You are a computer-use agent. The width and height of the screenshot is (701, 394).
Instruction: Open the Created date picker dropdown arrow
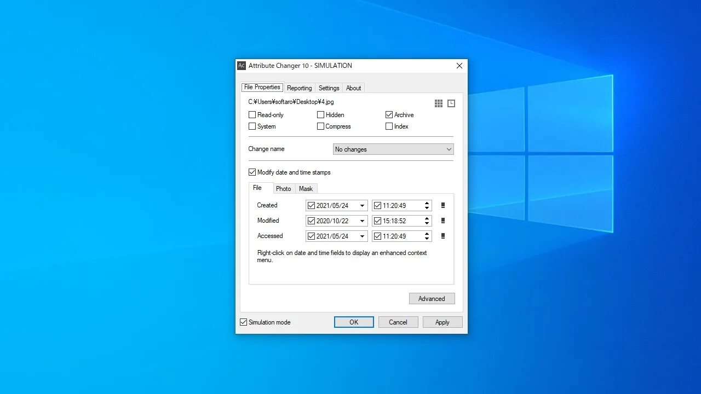pos(362,206)
